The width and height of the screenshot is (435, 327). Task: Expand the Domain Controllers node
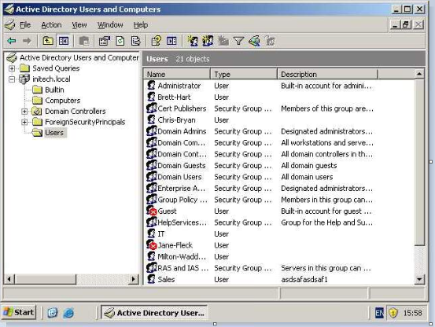(24, 112)
